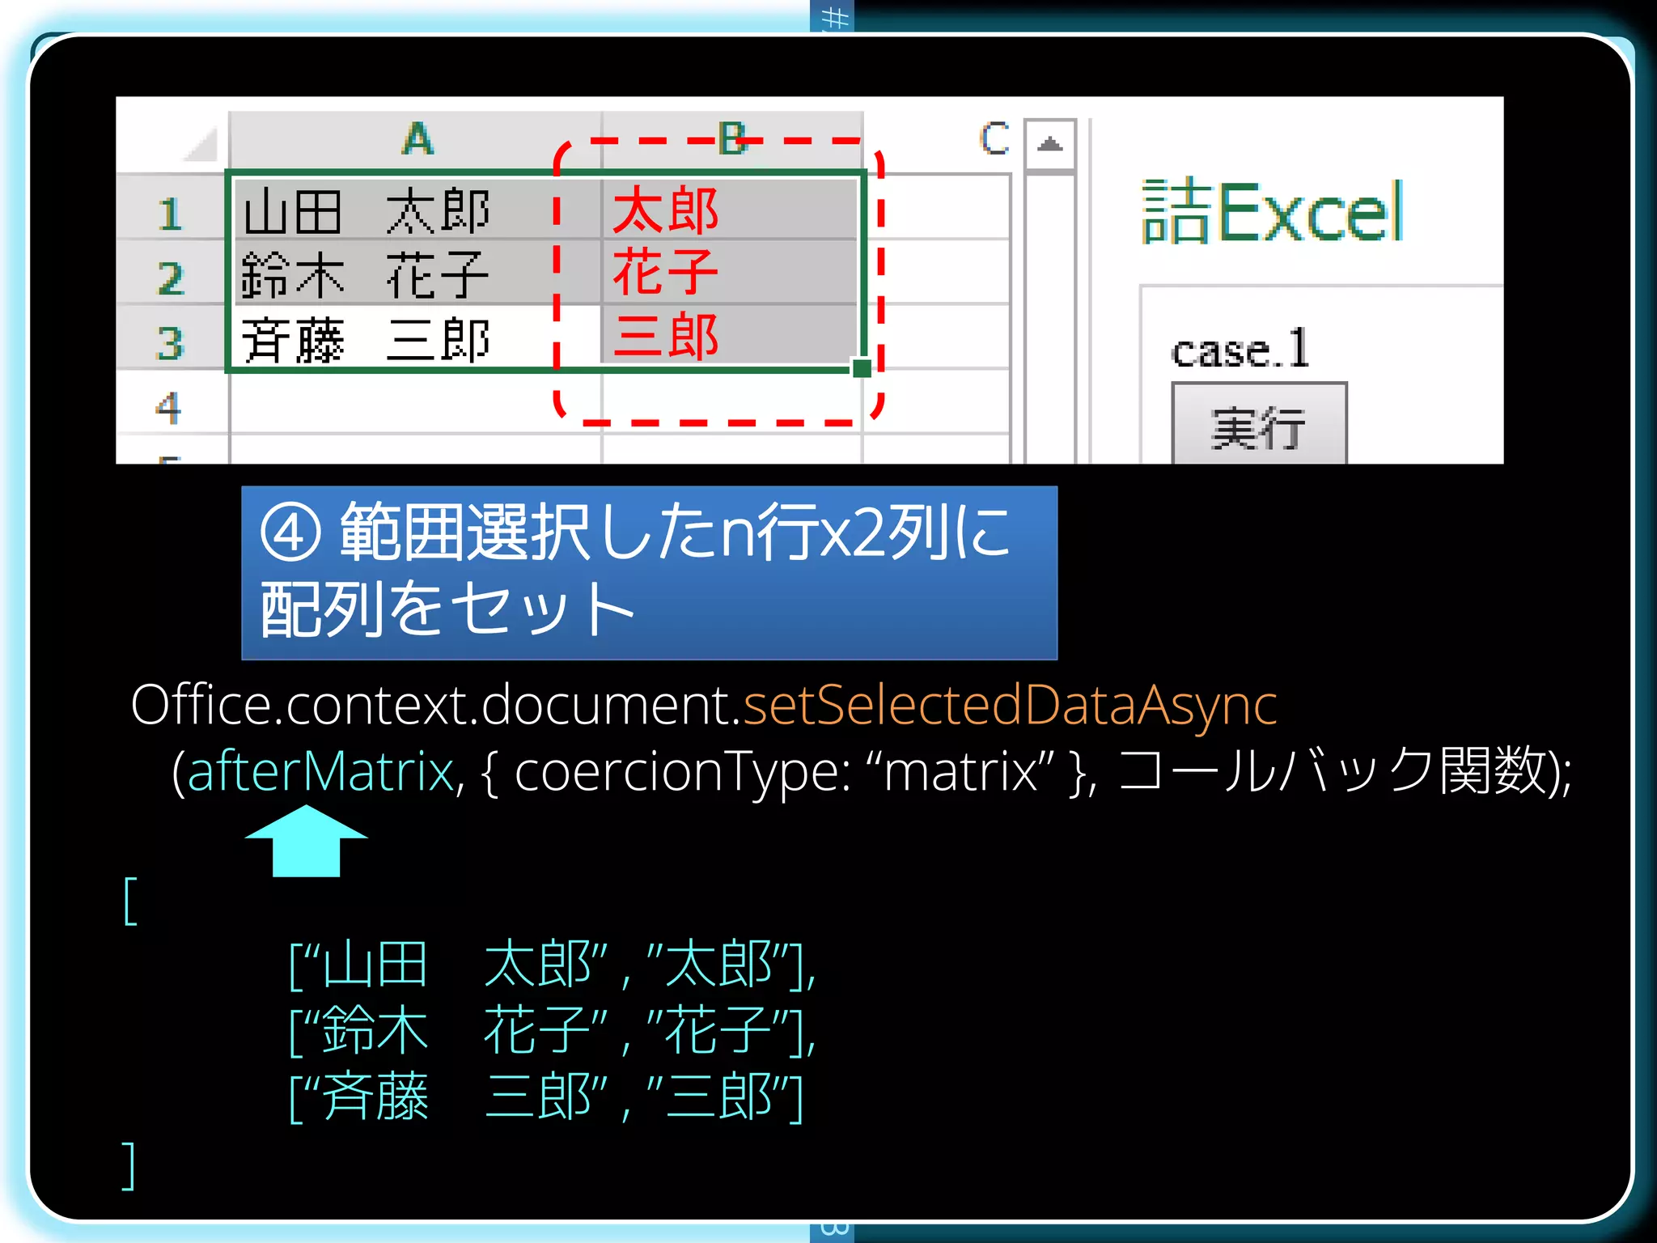Select column B header

click(x=733, y=140)
